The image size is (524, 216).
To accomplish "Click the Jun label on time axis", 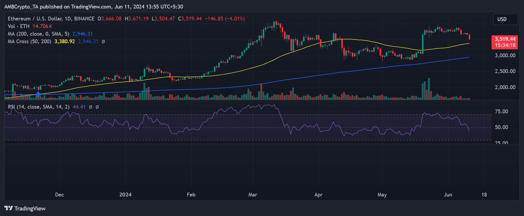I will [448, 195].
